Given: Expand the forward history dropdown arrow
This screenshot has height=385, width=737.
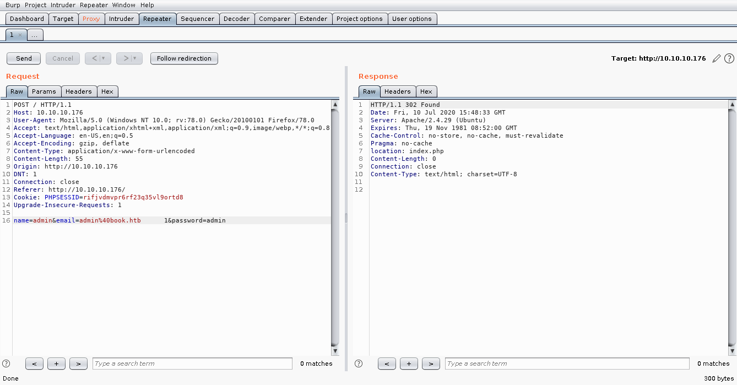Looking at the screenshot, I should tap(134, 58).
